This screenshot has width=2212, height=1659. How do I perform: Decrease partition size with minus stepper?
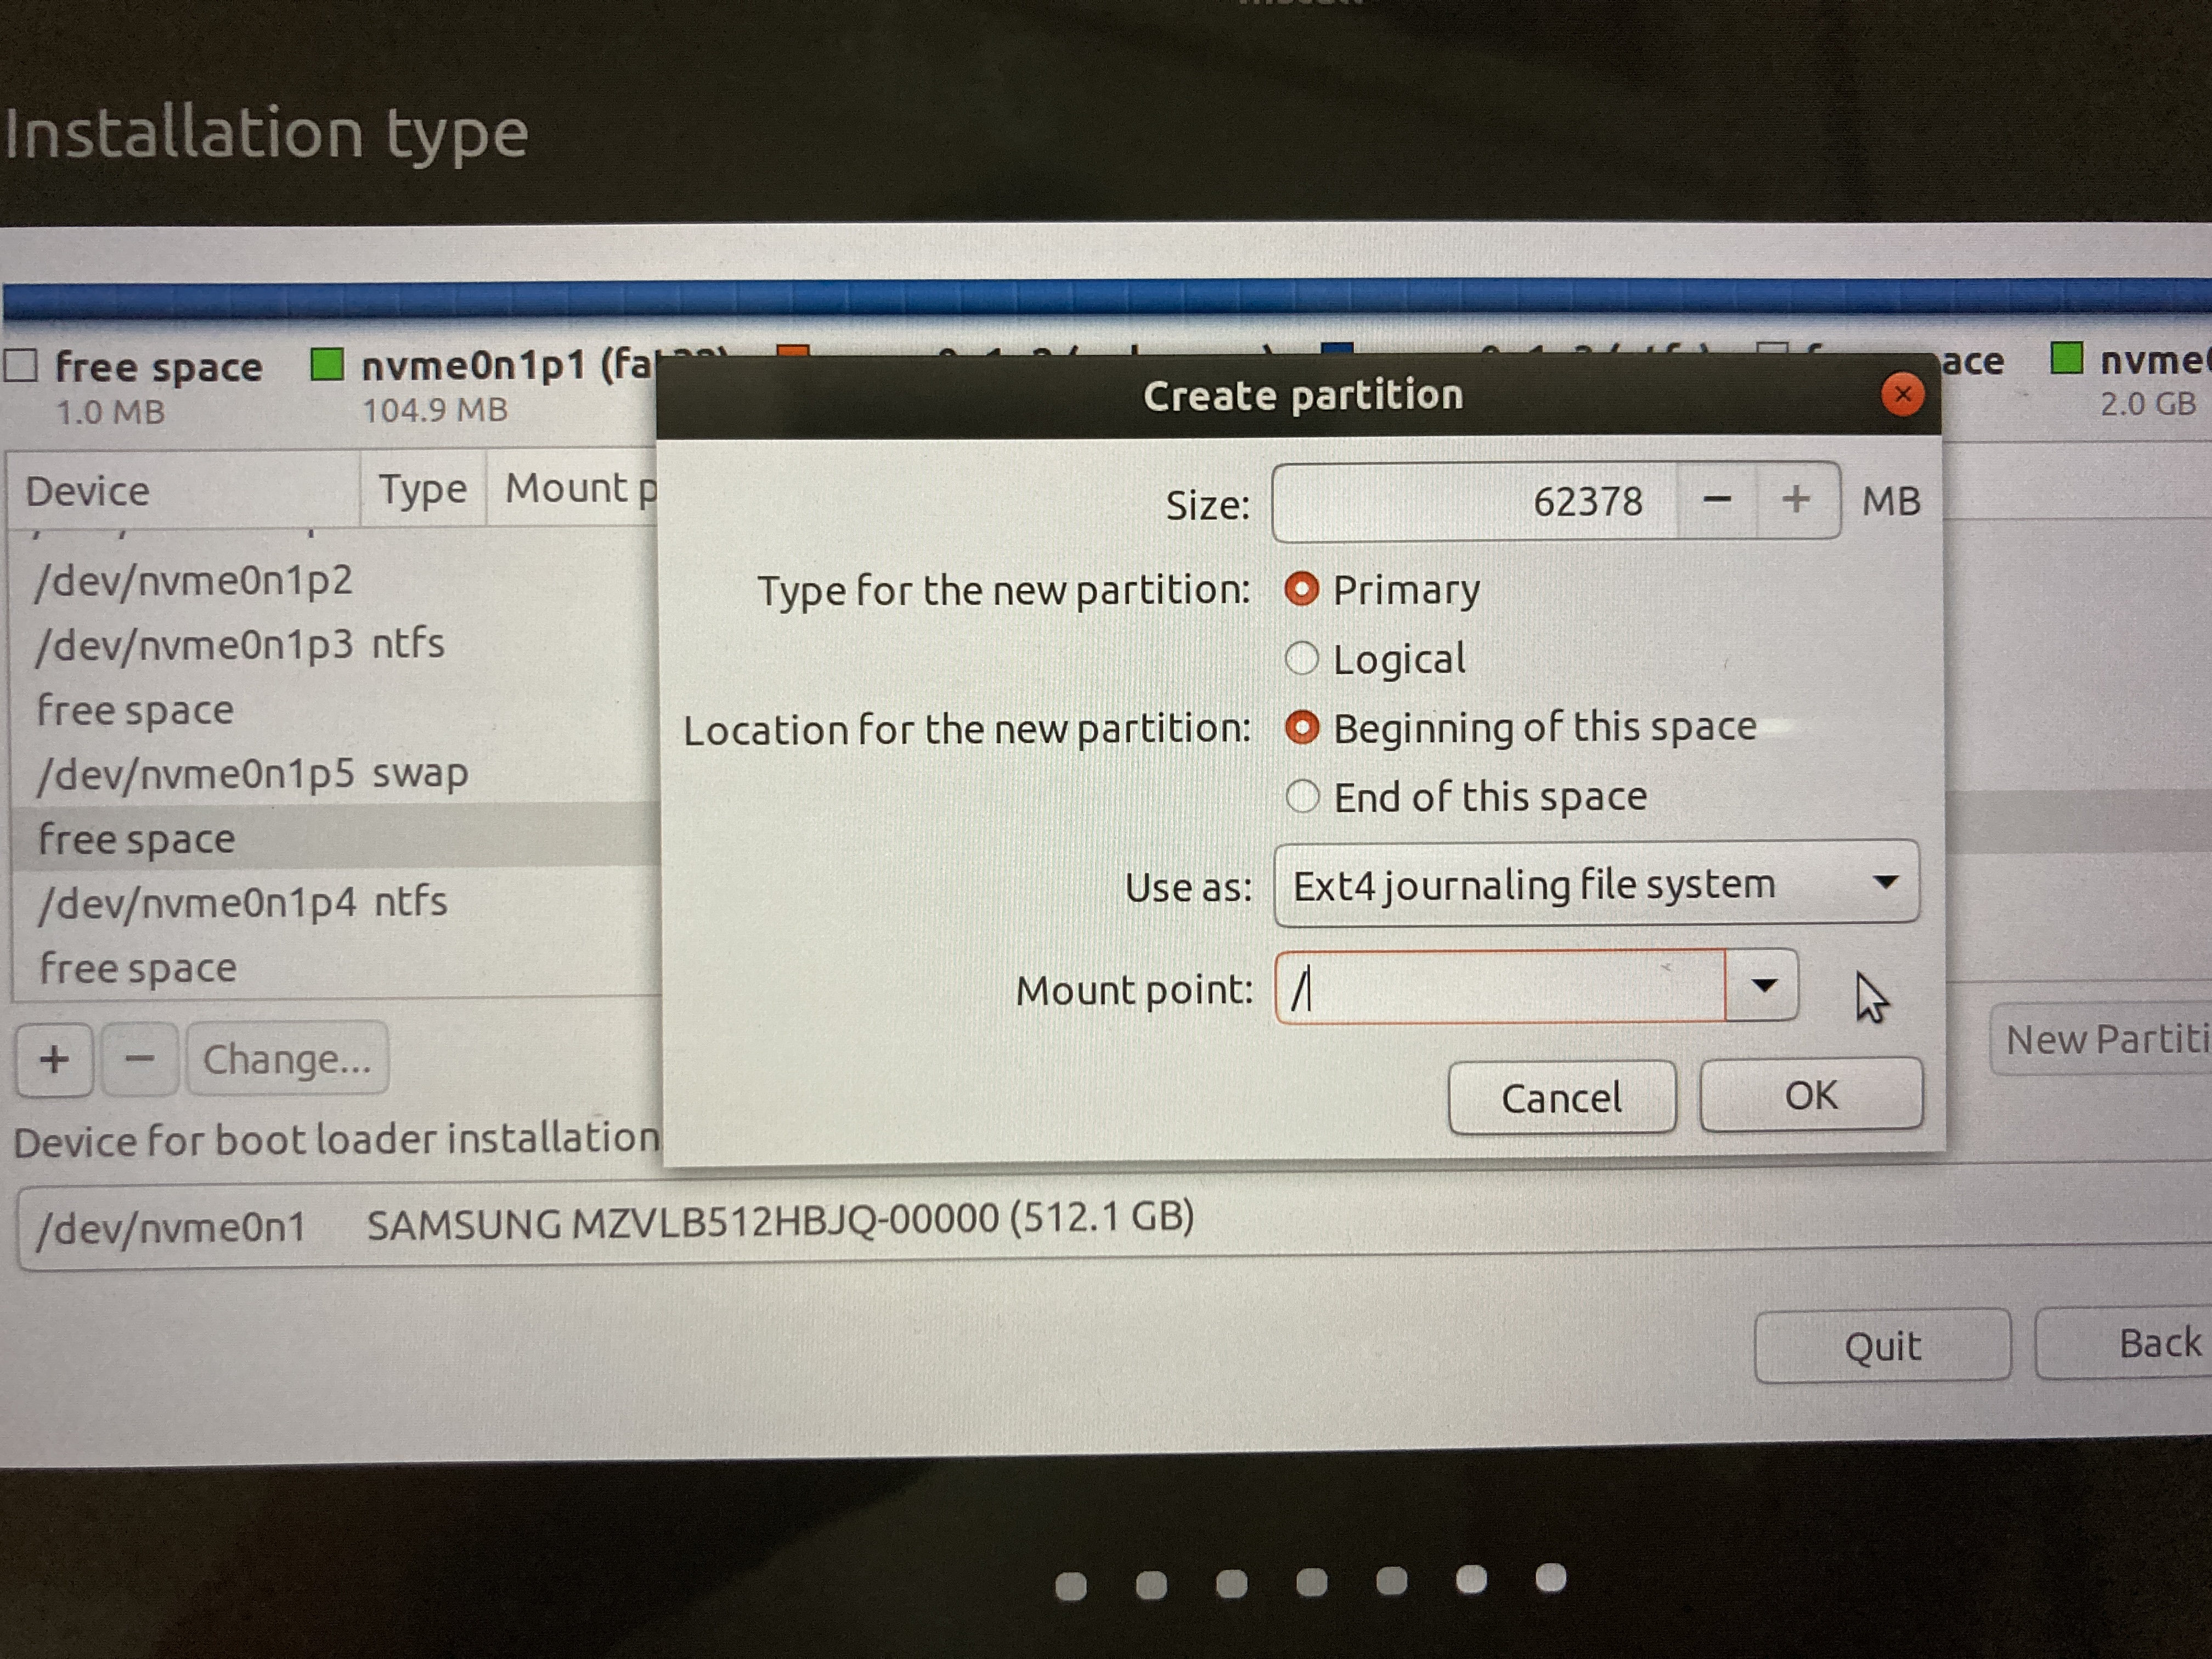[x=1717, y=499]
